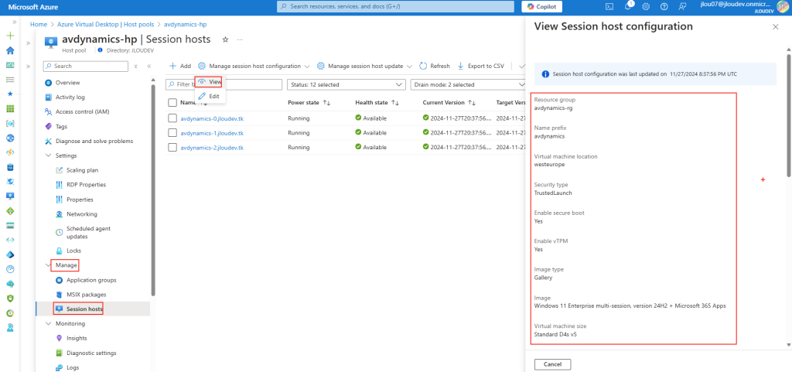Viewport: 792px width, 372px height.
Task: Click the Create a resource plus icon in left rail
Action: 9,36
